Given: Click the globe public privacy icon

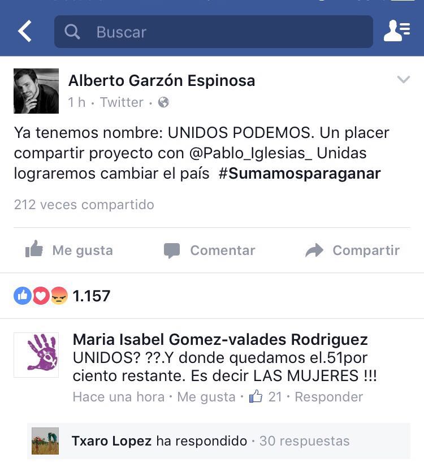Looking at the screenshot, I should 163,102.
